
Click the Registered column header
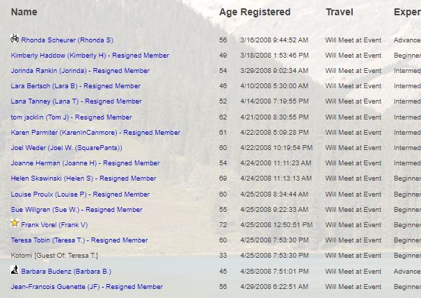click(265, 12)
